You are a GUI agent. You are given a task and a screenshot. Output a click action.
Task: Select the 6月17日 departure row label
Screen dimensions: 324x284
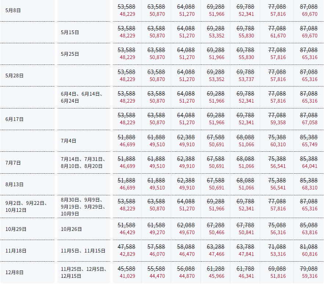click(x=15, y=119)
